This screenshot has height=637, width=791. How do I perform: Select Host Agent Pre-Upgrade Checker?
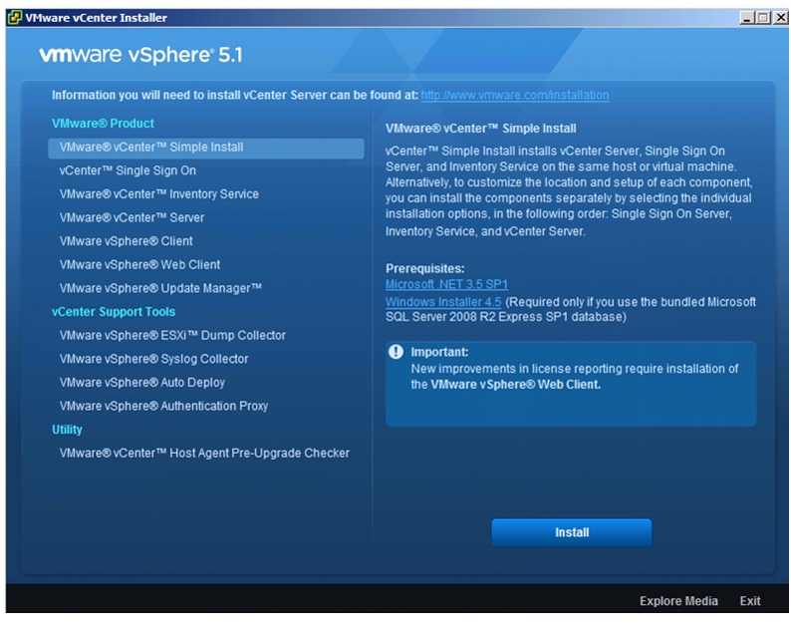click(204, 454)
